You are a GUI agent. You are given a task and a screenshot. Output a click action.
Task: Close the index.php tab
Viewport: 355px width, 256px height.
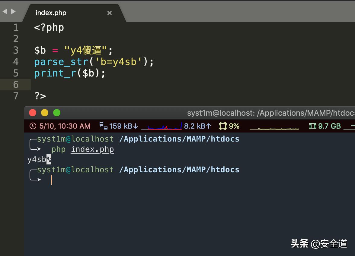coord(110,13)
